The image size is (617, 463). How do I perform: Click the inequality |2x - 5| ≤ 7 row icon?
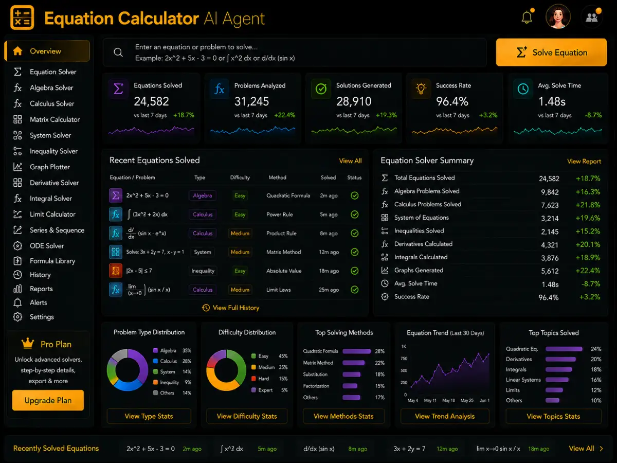(116, 271)
